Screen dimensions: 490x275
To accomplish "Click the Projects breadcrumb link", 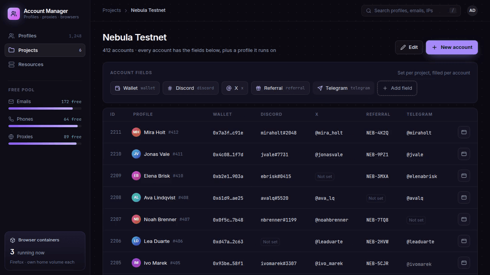I will tap(112, 10).
